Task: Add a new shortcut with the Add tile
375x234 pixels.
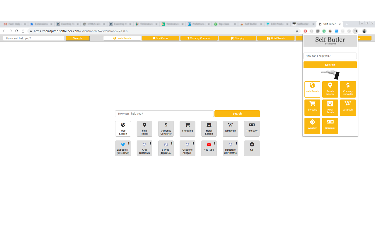Action: [252, 148]
